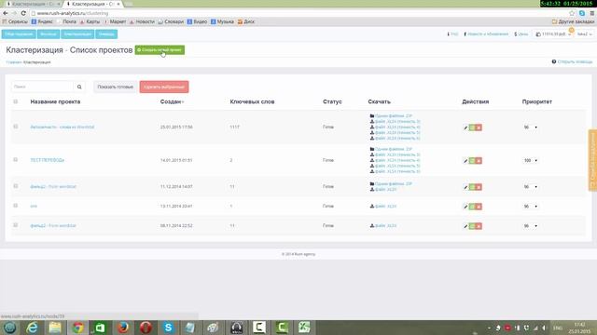
Task: Check the box for the 11.12.2014 project
Action: coord(16,186)
